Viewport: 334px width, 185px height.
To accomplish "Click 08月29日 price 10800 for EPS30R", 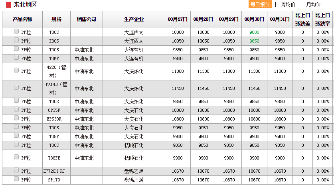I will click(229, 119).
